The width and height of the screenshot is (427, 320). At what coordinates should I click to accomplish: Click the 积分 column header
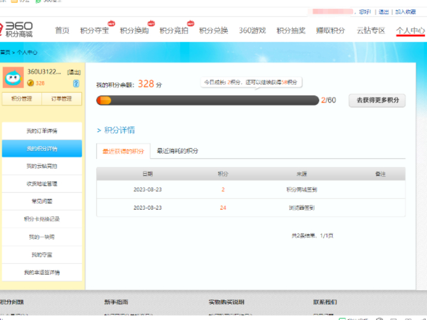[223, 173]
